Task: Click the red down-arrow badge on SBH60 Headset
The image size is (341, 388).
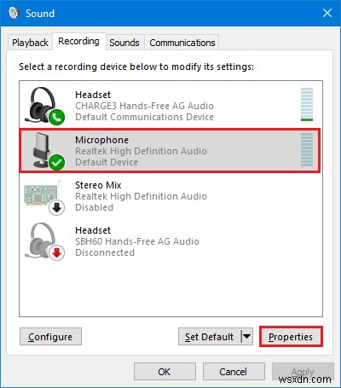Action: point(57,252)
